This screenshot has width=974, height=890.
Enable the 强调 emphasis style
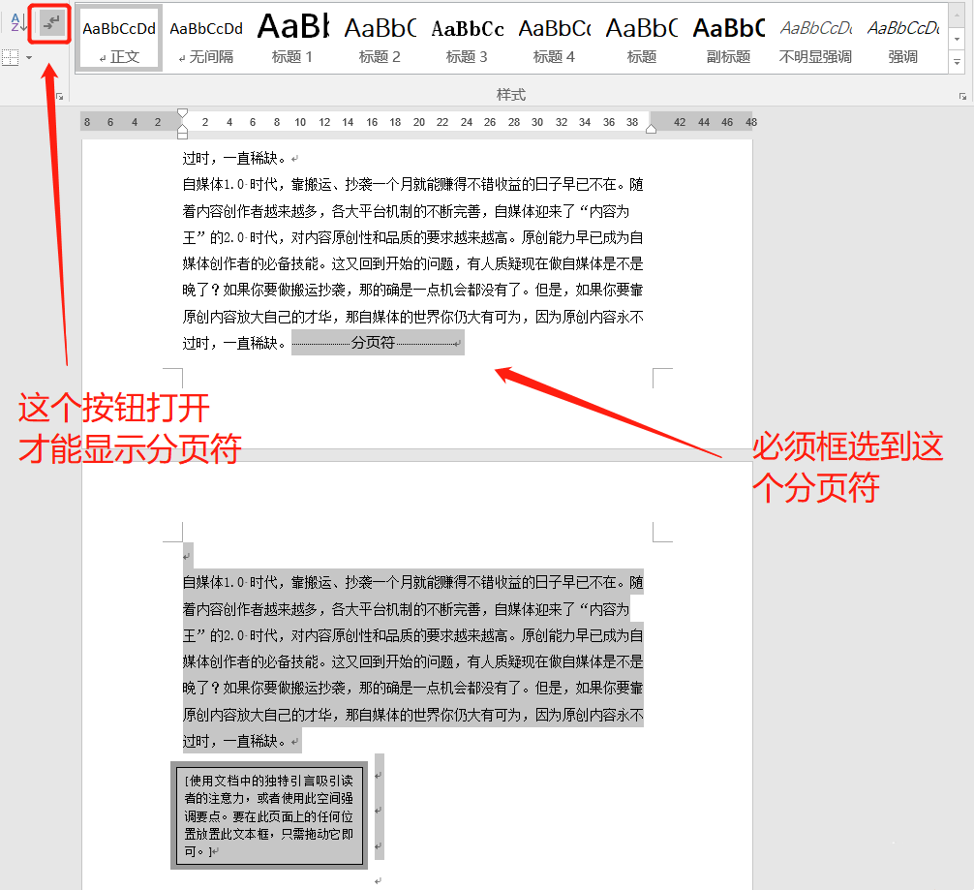902,37
